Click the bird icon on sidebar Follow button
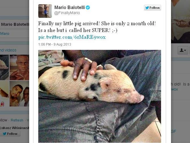 5,134
